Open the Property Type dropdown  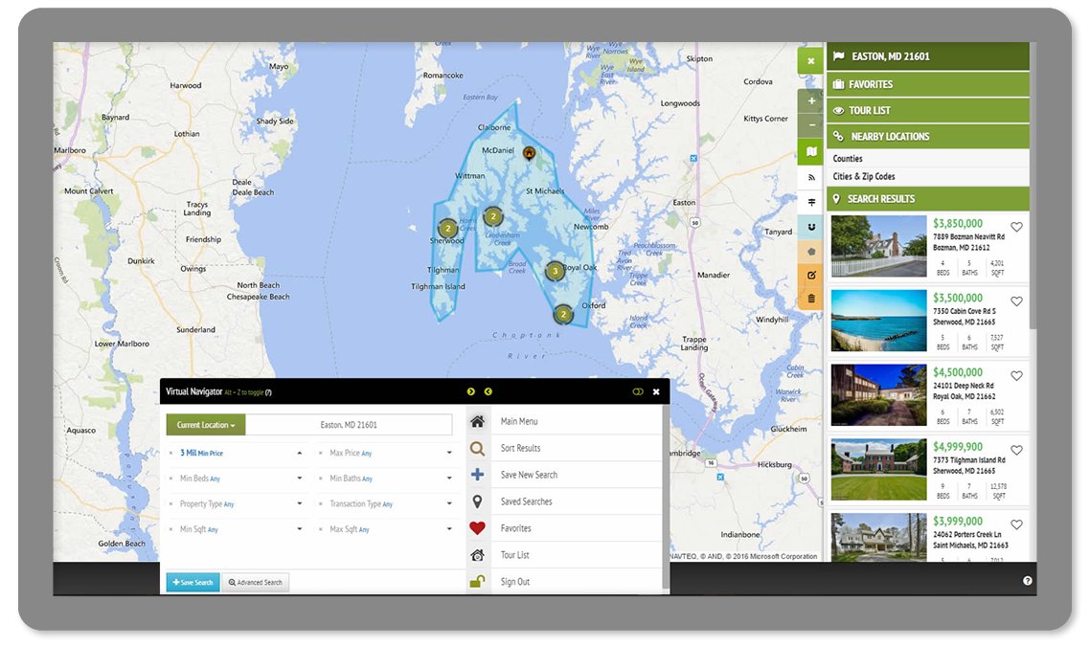pos(300,503)
